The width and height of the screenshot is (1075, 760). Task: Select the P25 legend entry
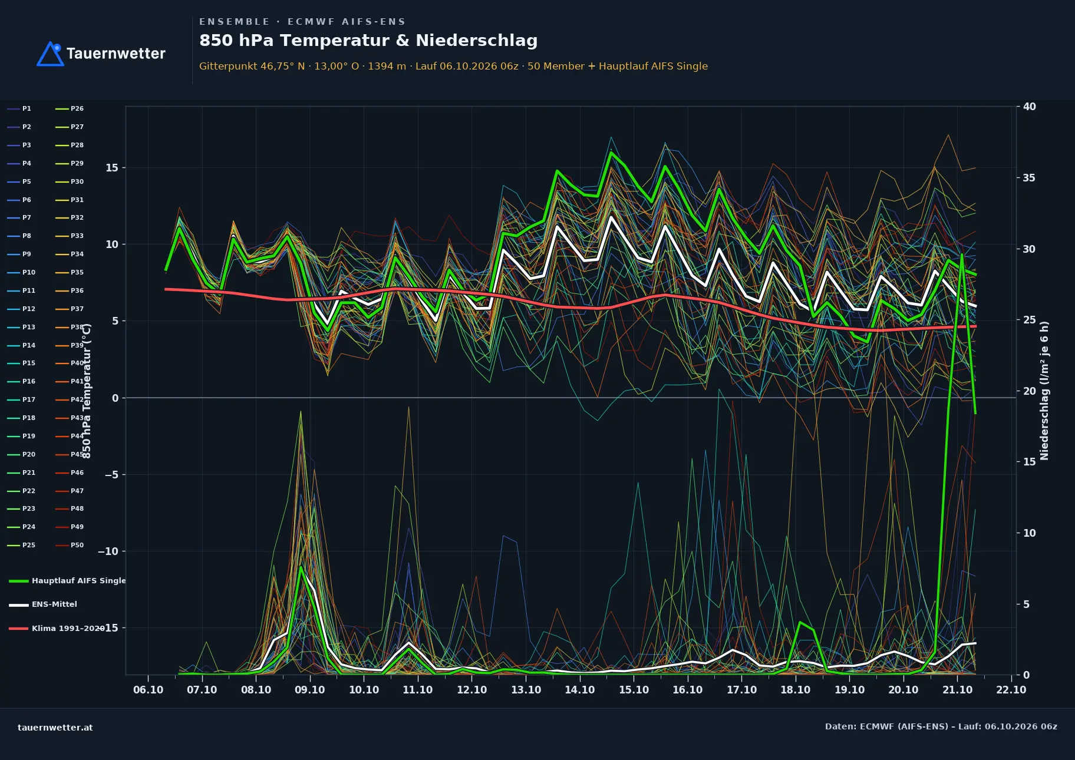(x=21, y=545)
